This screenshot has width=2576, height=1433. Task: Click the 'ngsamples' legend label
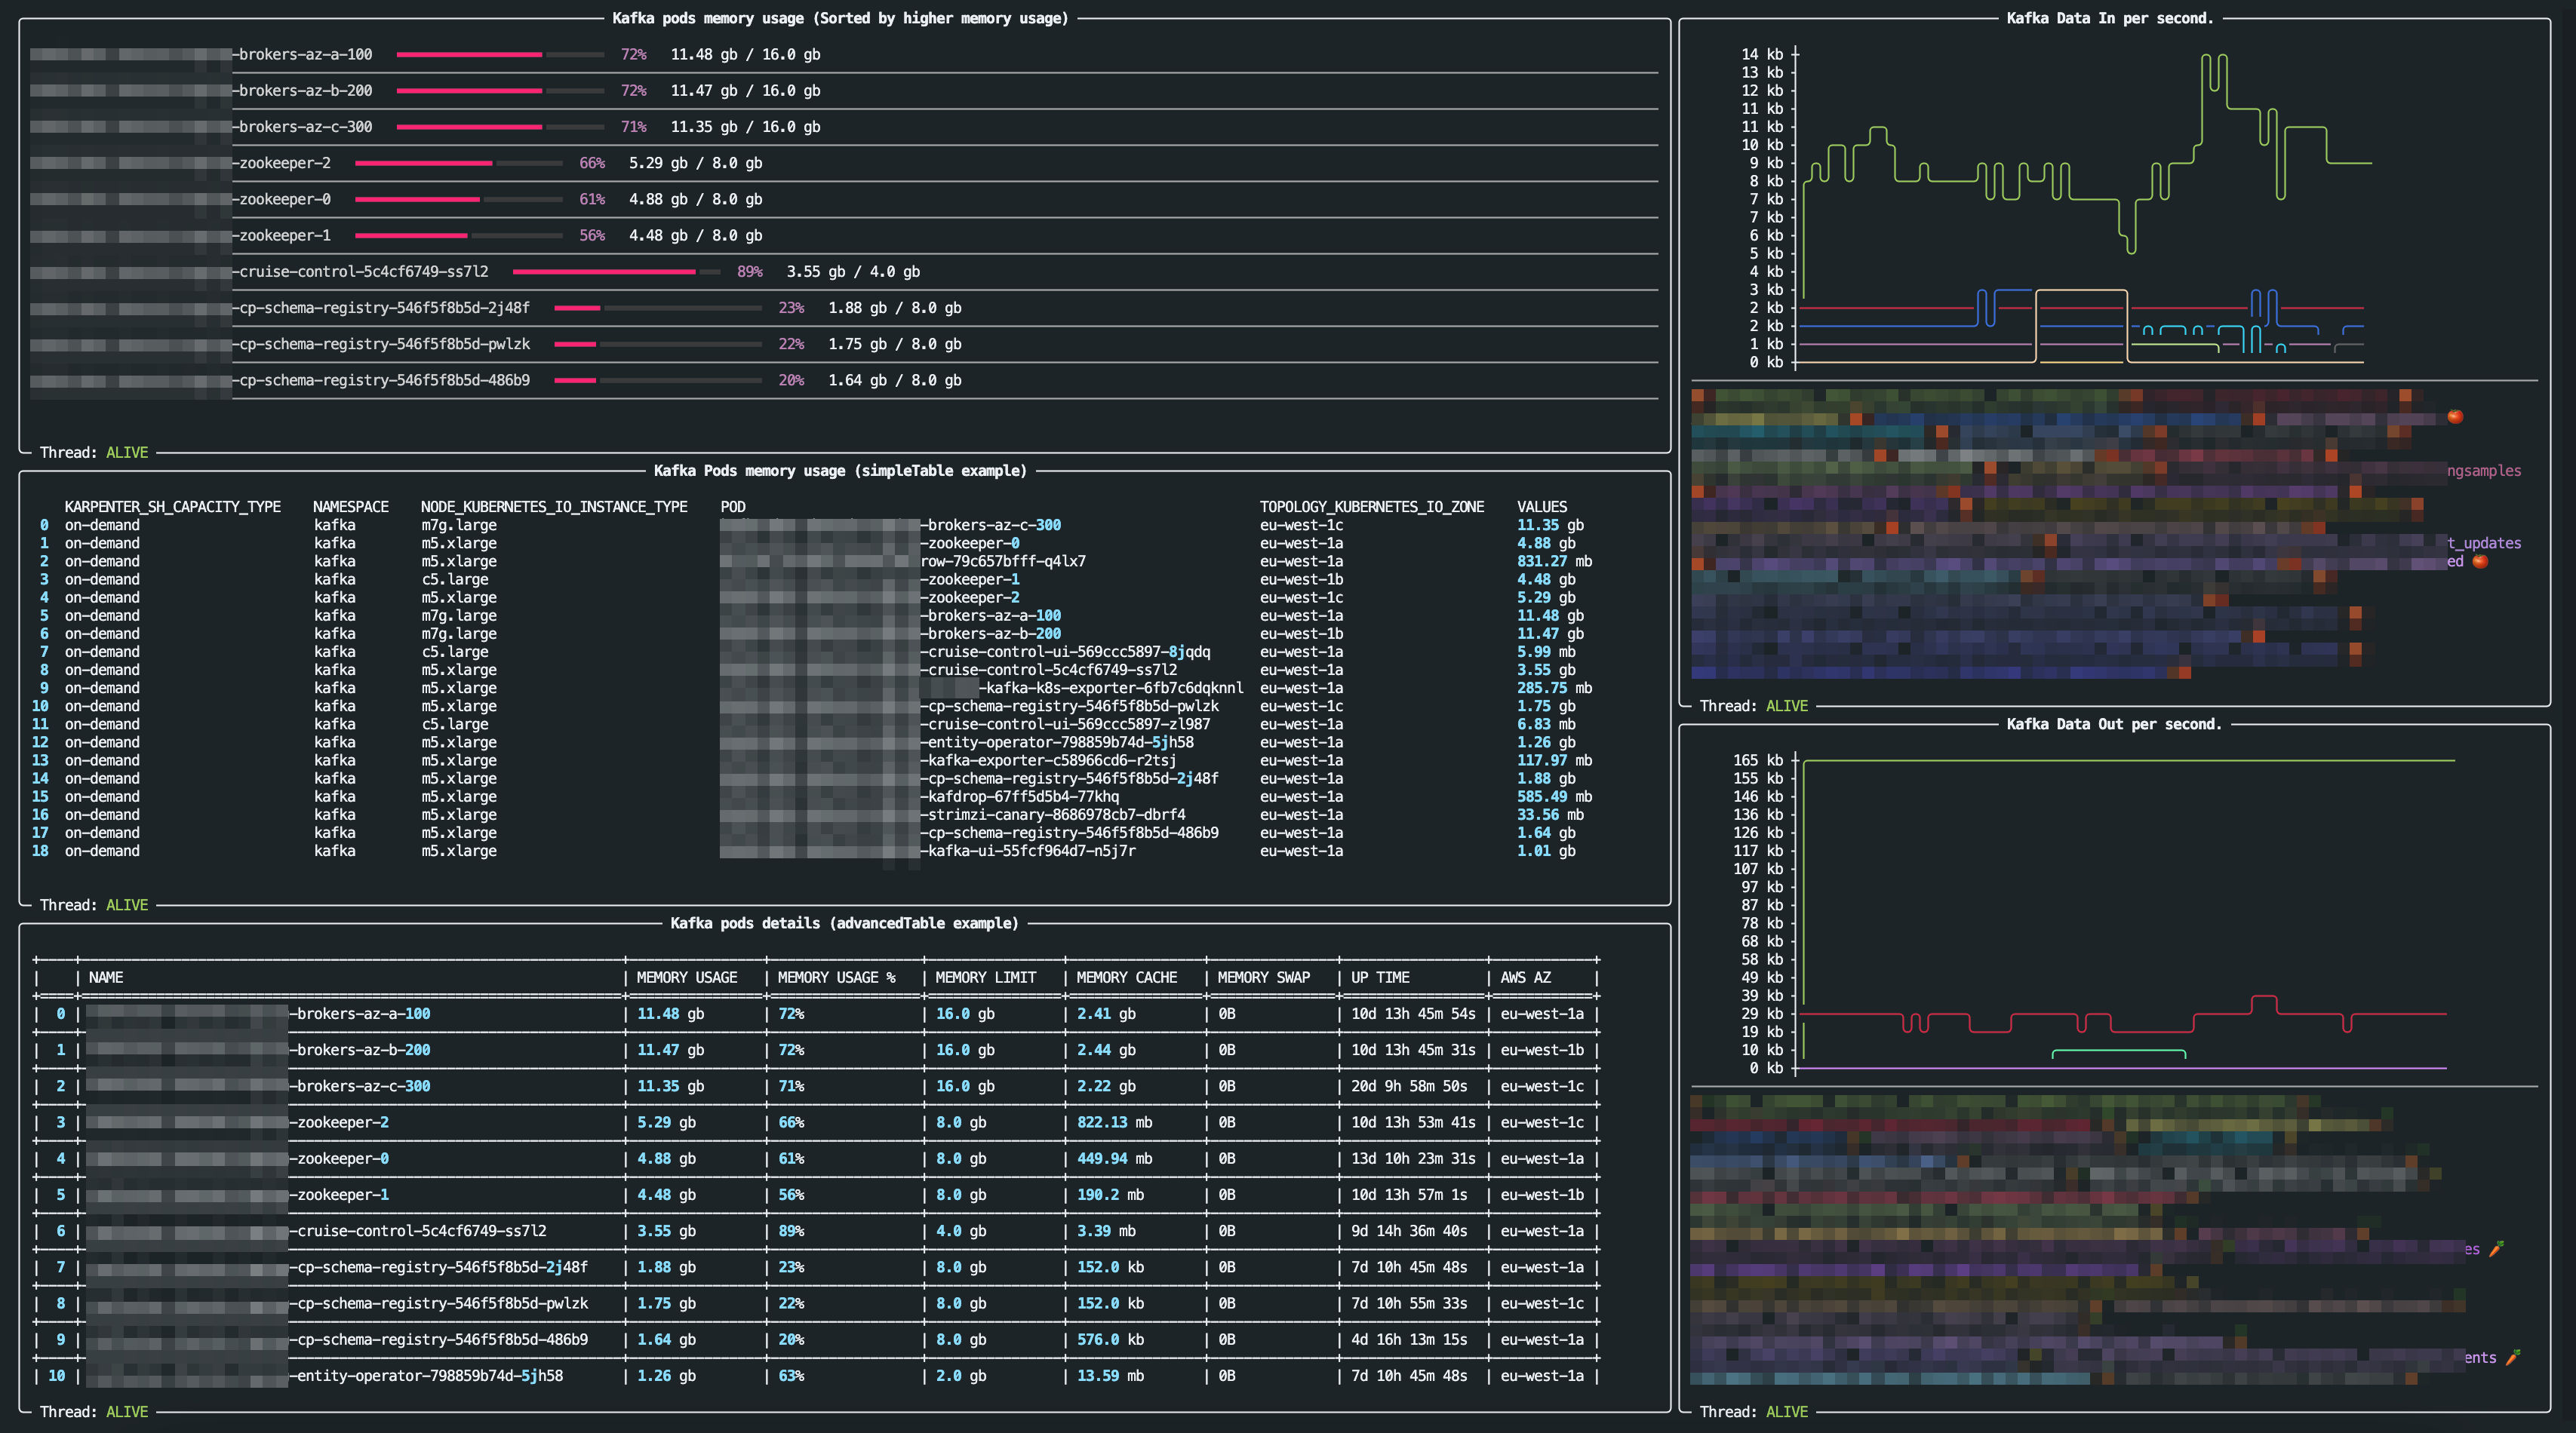[x=2484, y=471]
